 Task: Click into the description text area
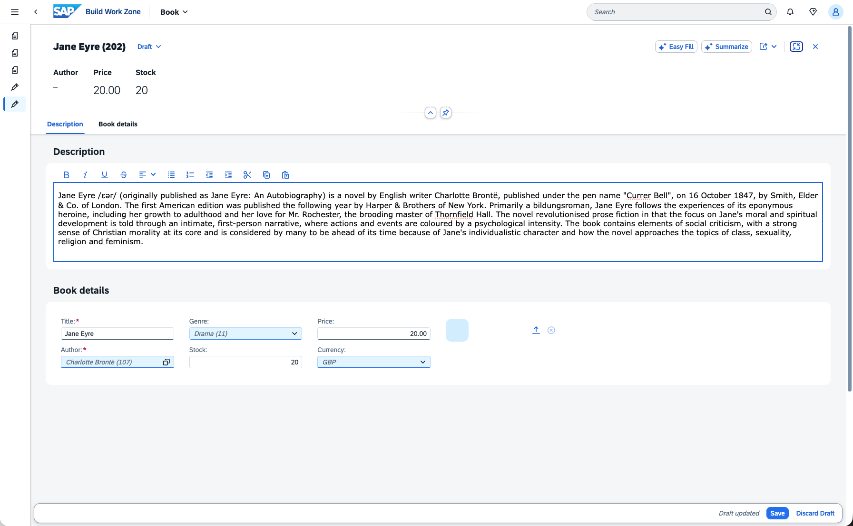click(x=438, y=222)
